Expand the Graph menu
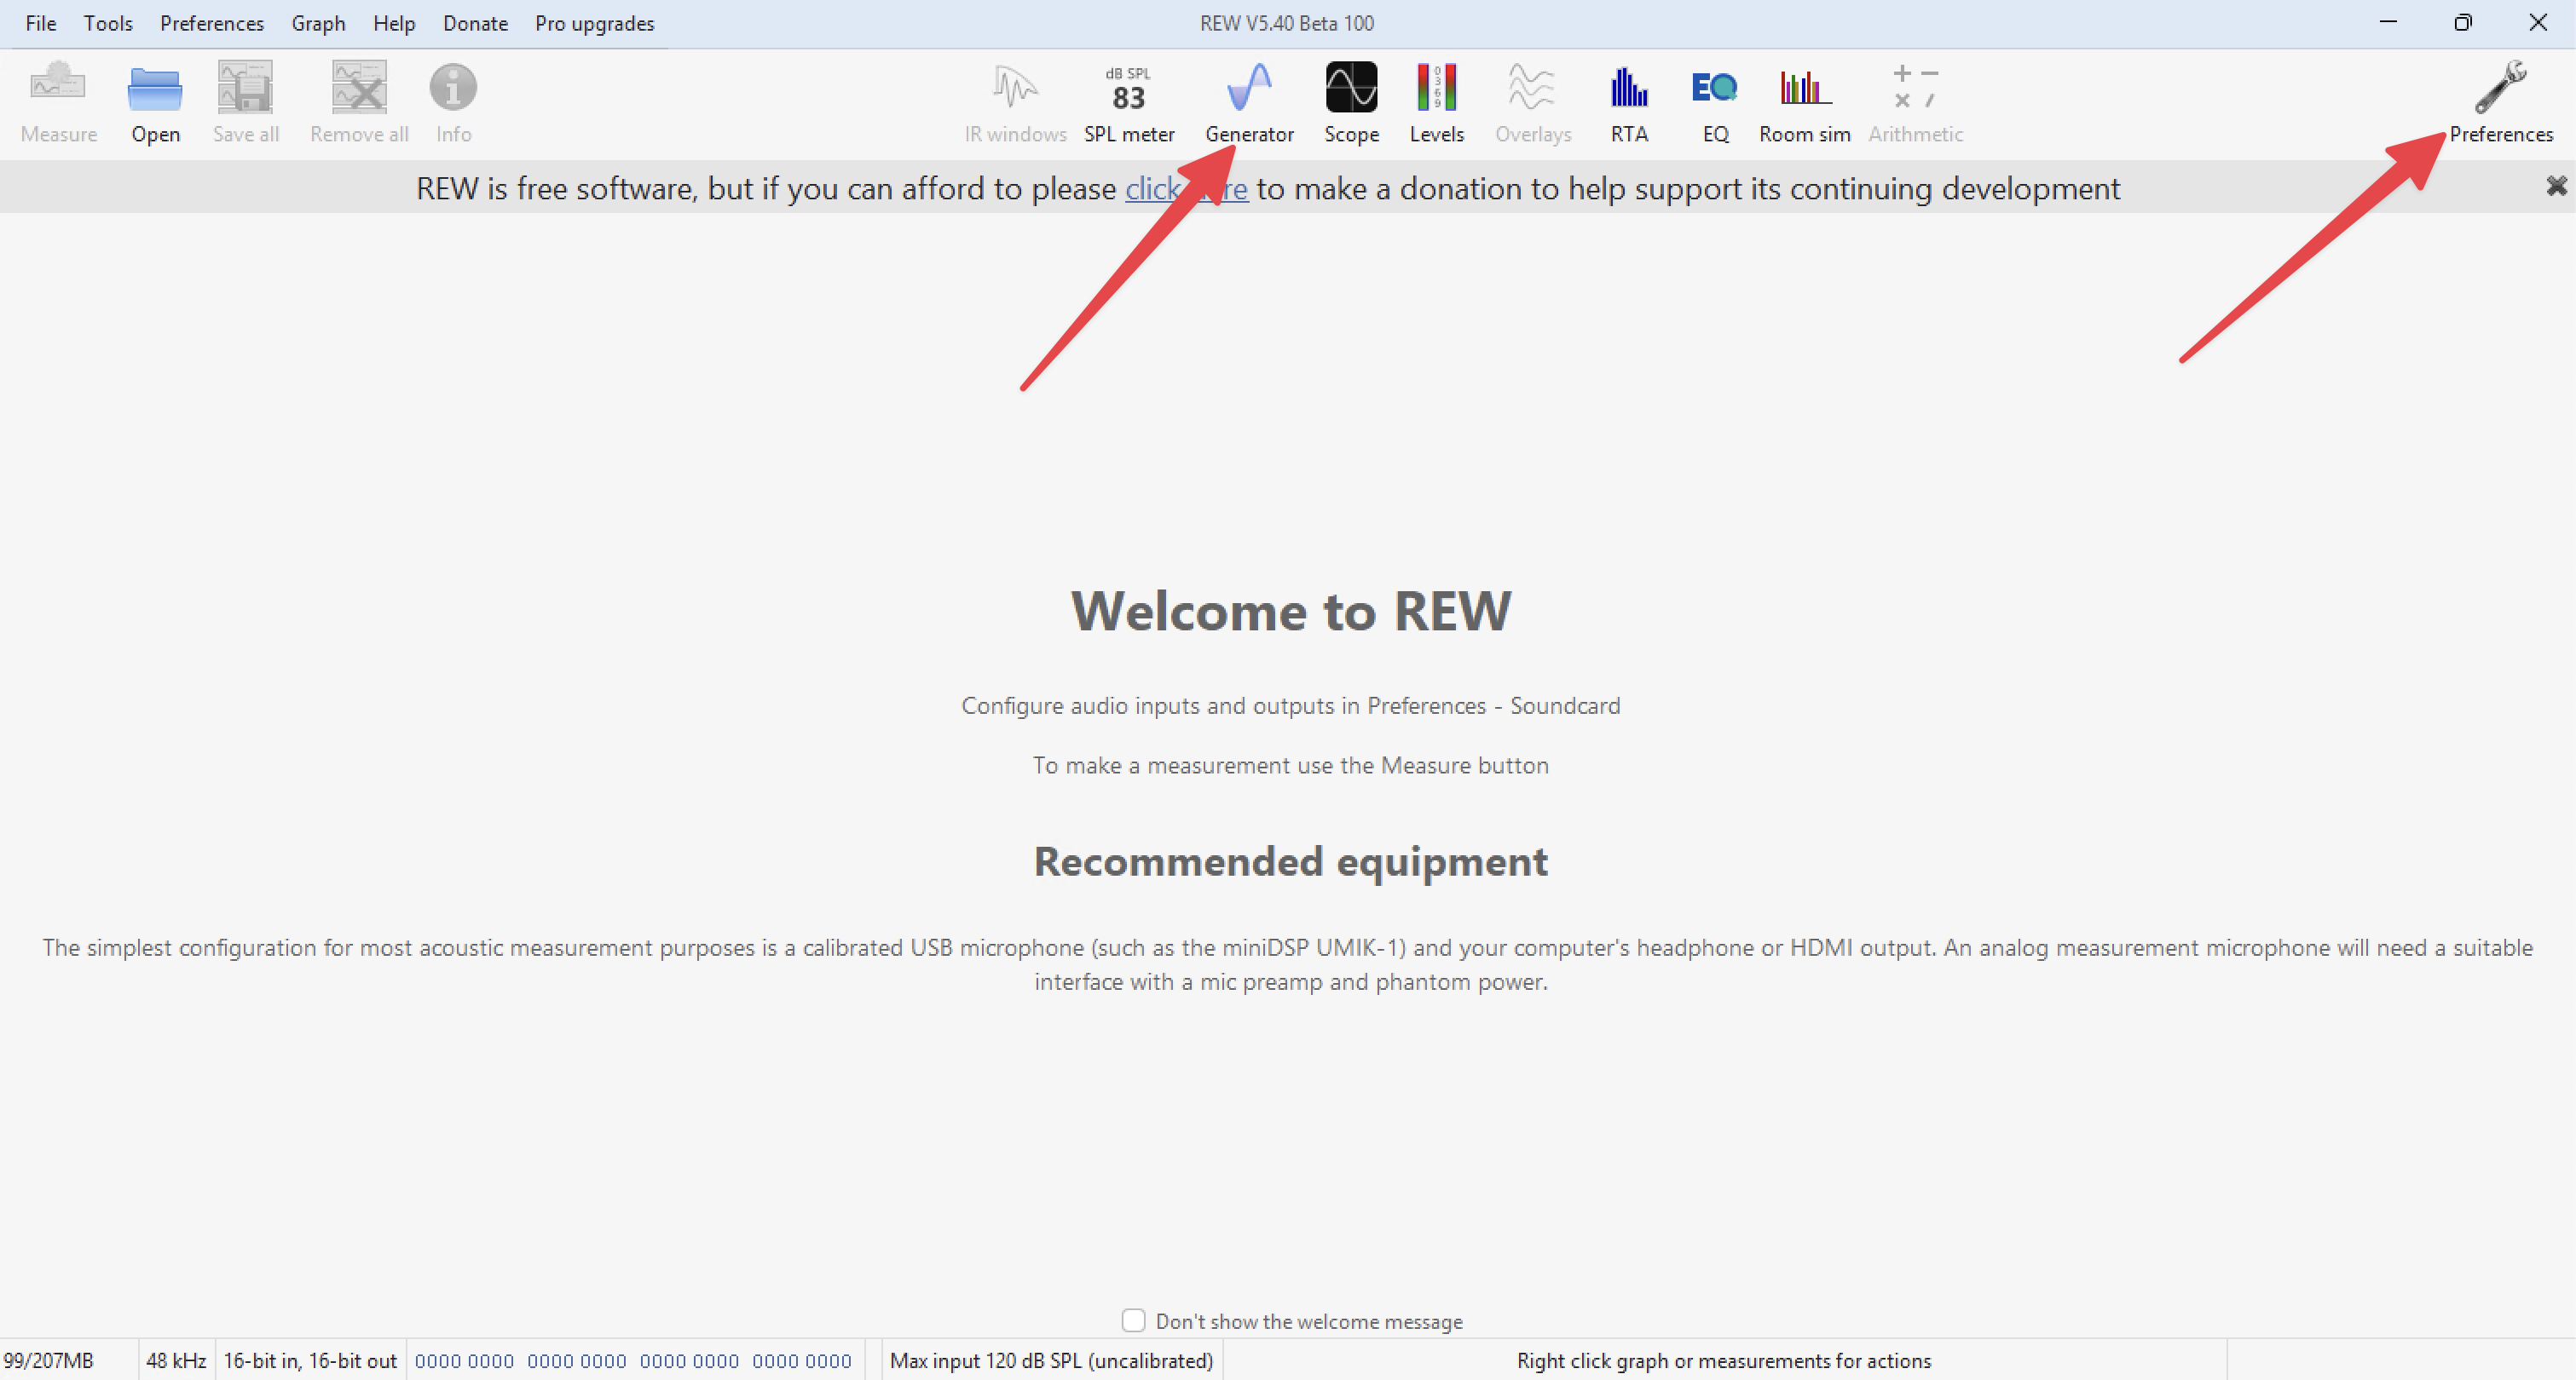 [x=318, y=23]
